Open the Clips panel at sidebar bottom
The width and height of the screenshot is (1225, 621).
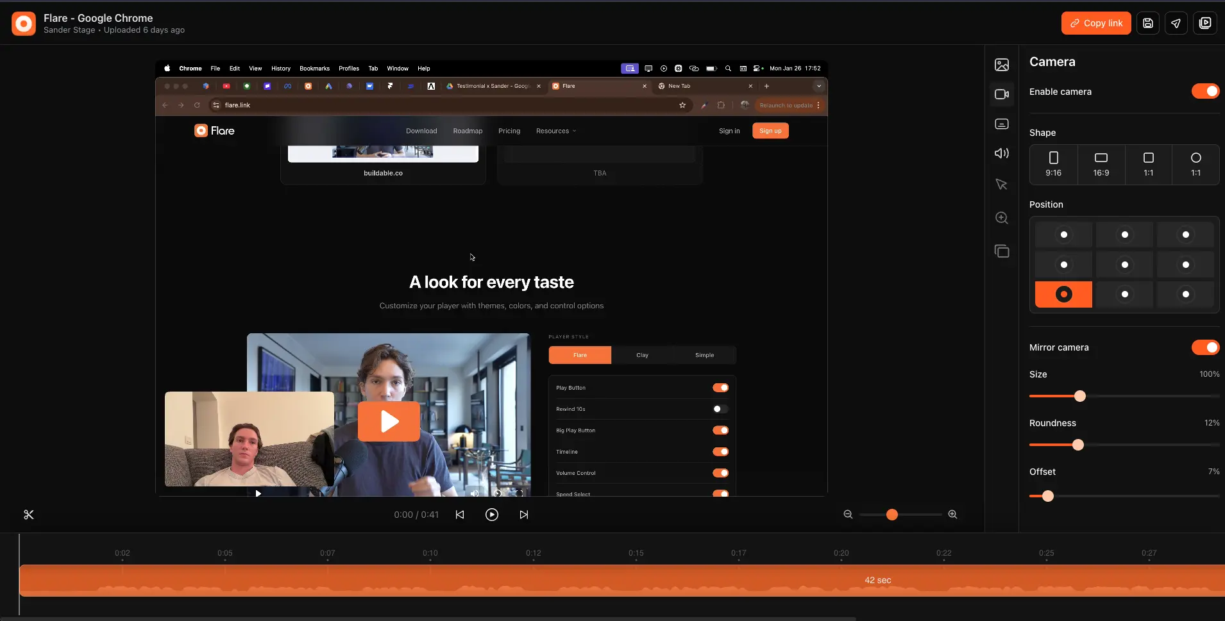click(1002, 251)
